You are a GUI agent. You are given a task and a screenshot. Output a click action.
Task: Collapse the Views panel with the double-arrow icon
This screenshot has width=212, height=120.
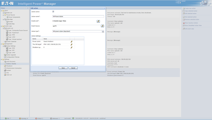25,8
